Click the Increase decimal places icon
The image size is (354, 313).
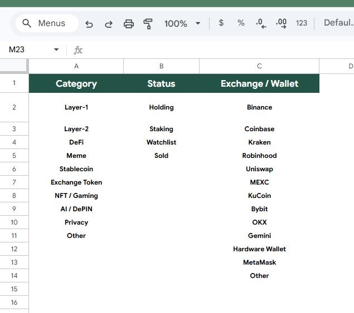pyautogui.click(x=281, y=23)
